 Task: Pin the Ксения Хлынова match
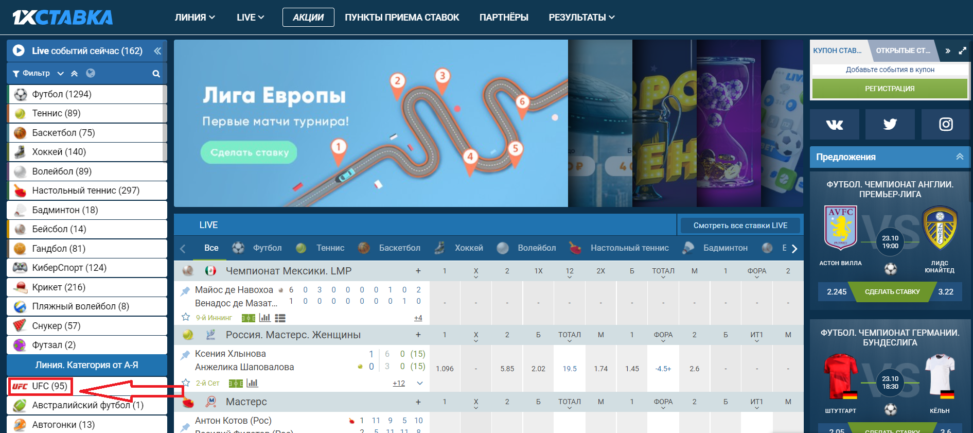pos(185,355)
